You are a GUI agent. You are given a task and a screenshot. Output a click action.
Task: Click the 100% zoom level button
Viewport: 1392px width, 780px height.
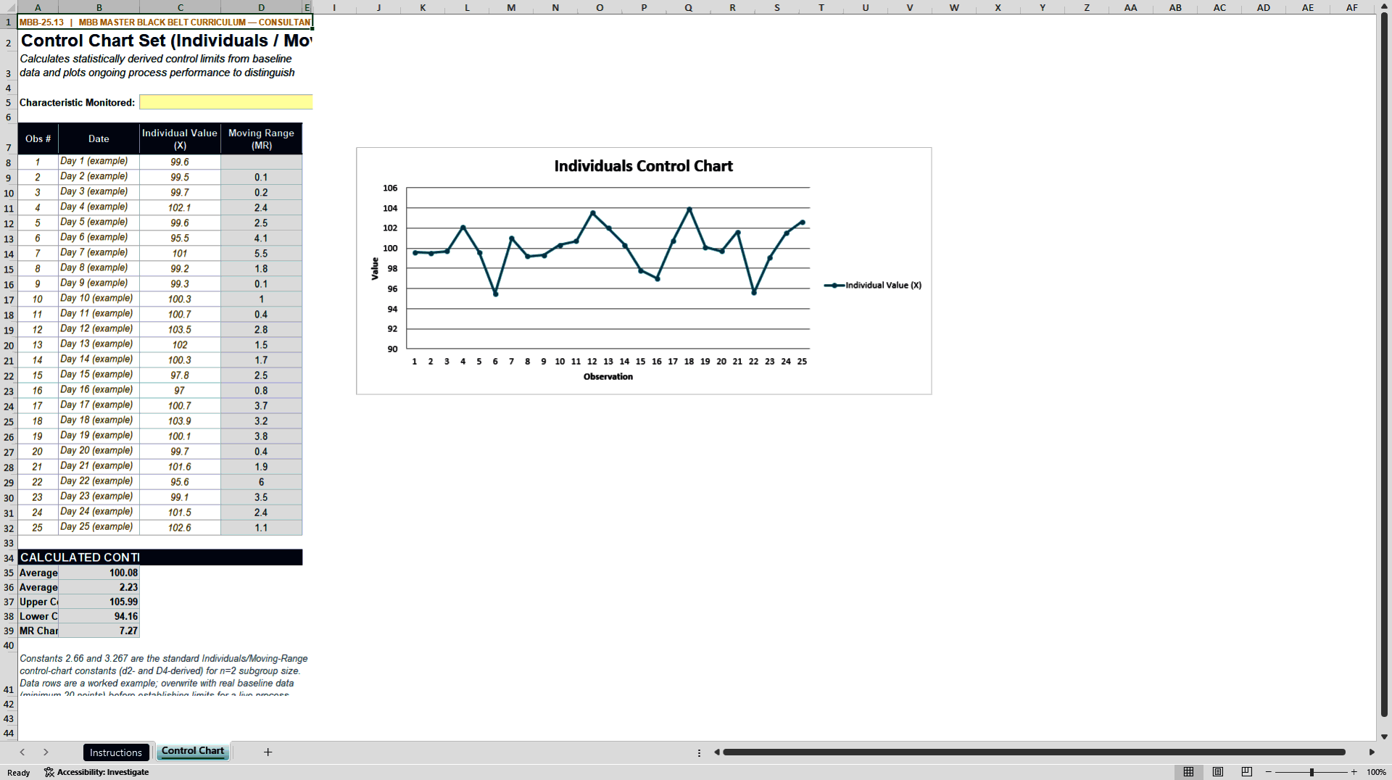(1376, 772)
